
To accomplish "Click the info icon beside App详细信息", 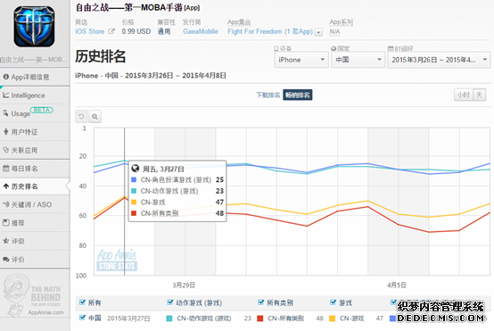I will (x=5, y=77).
